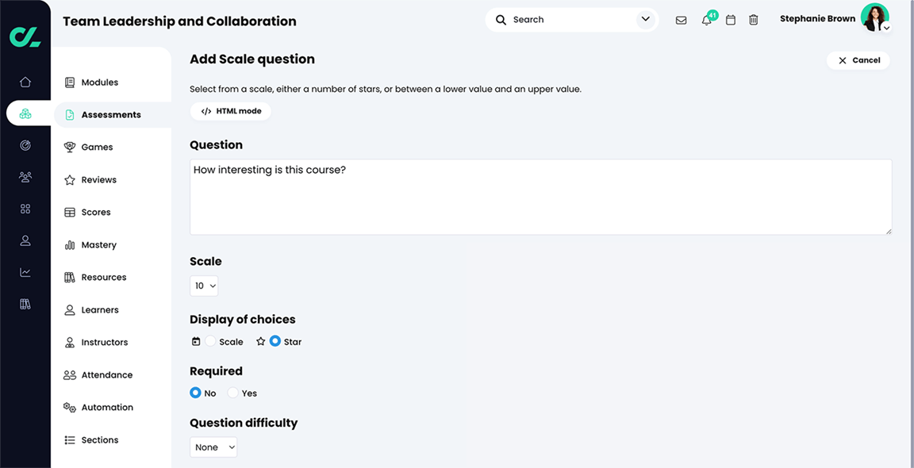The width and height of the screenshot is (914, 468).
Task: Expand the search options chevron
Action: pyautogui.click(x=646, y=19)
